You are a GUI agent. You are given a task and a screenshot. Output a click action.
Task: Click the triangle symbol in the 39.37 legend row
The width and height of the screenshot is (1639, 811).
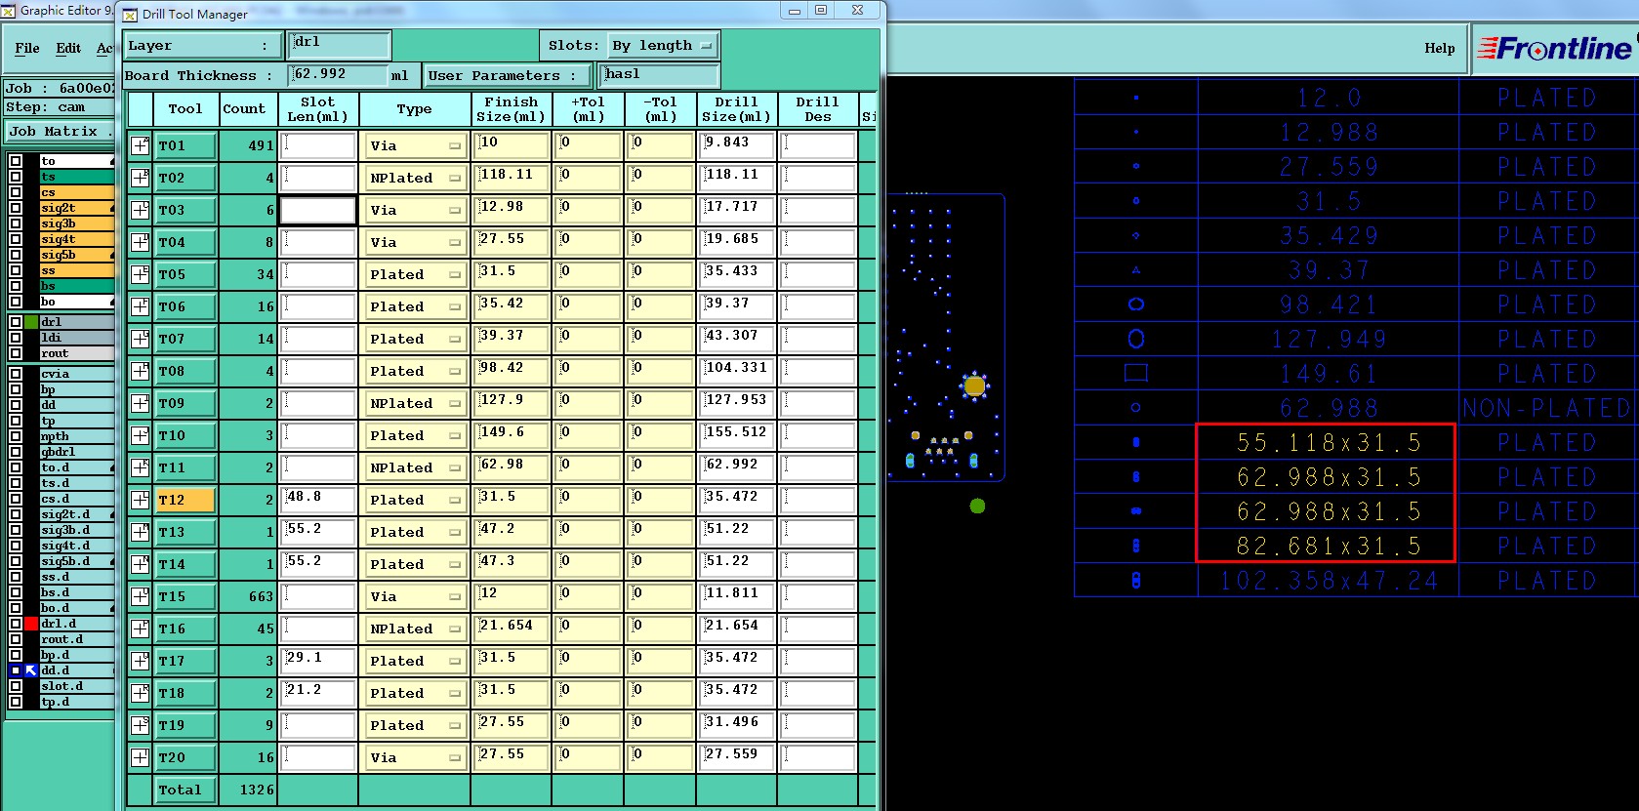click(1135, 269)
